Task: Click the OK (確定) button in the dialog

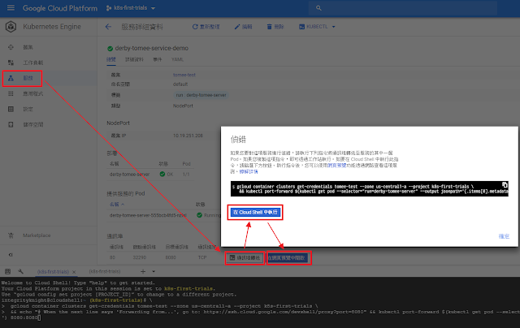Action: pos(504,236)
